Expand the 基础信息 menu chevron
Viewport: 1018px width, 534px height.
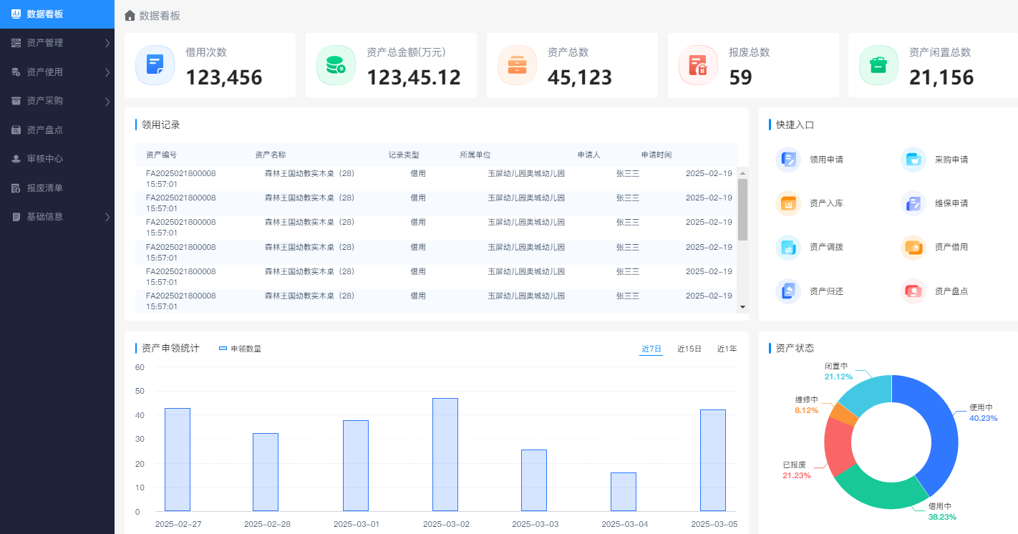(x=107, y=217)
